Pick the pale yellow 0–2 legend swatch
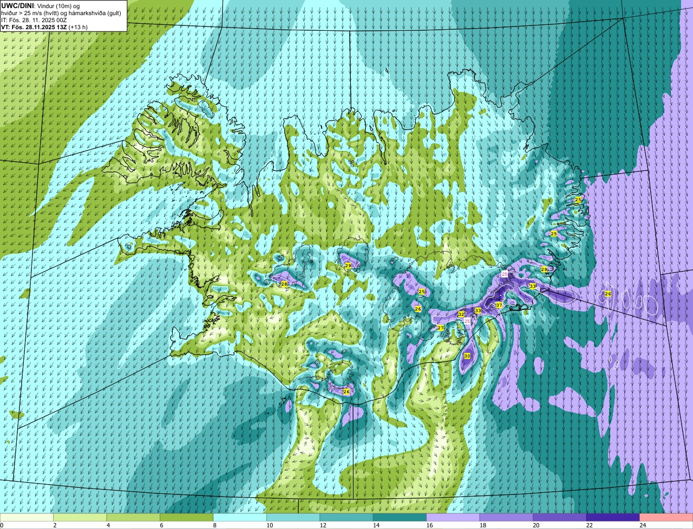 click(27, 517)
